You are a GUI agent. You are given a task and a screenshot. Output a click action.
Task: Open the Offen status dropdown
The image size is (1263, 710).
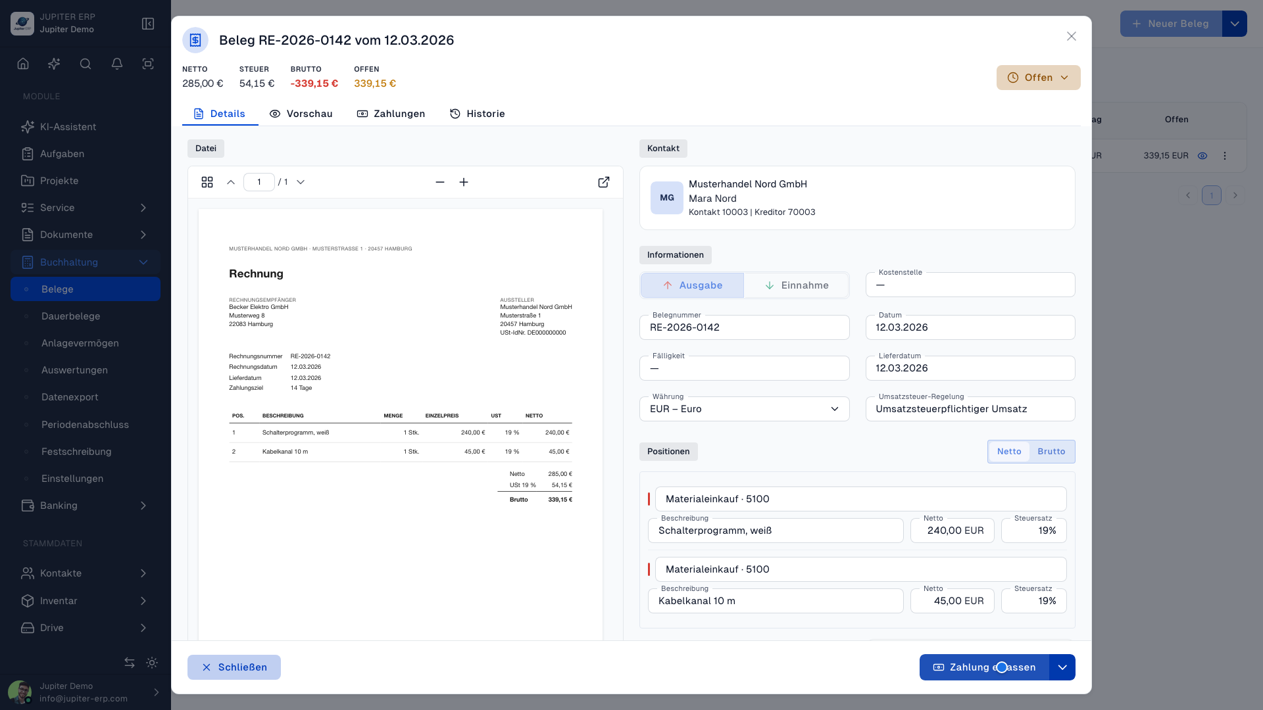1038,78
